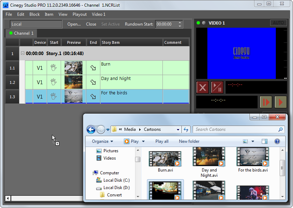293x208 pixels.
Task: Click the Set Active button
Action: pyautogui.click(x=111, y=24)
